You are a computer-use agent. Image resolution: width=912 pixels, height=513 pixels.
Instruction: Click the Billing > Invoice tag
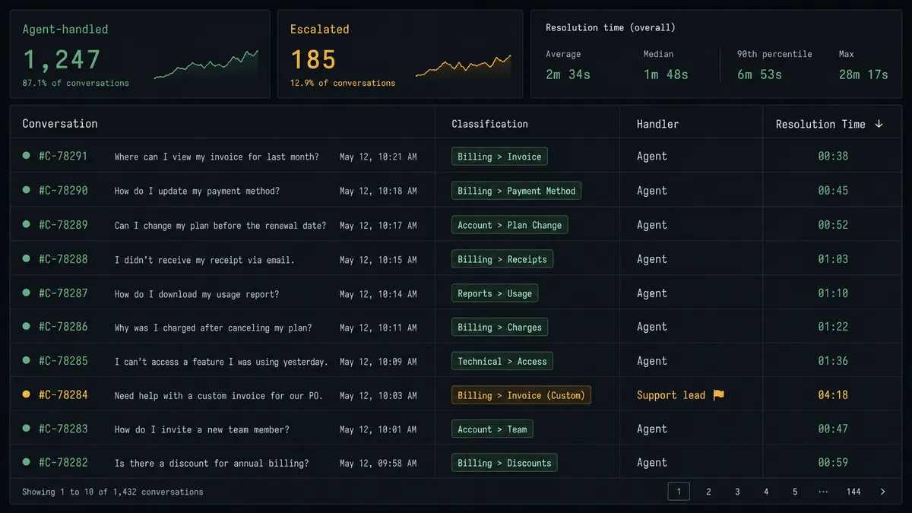click(x=499, y=157)
